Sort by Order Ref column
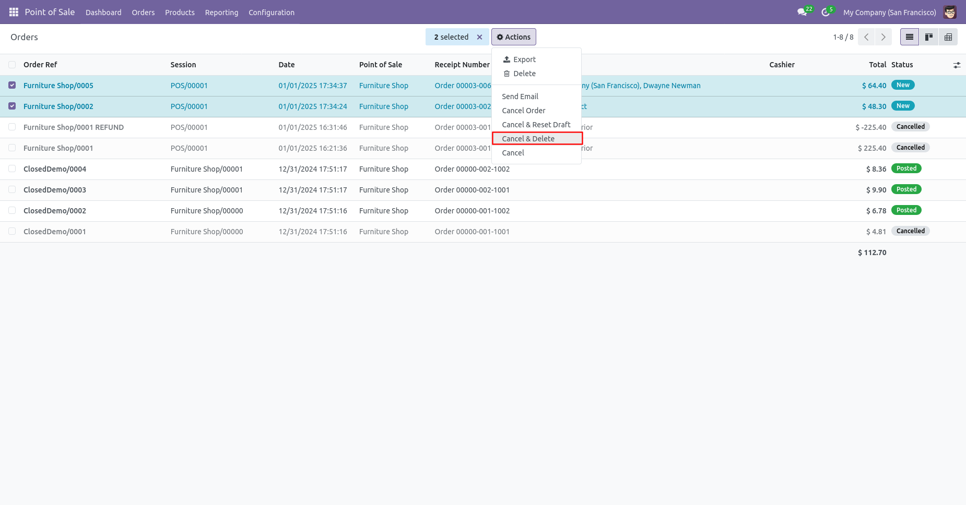The height and width of the screenshot is (505, 966). click(40, 65)
